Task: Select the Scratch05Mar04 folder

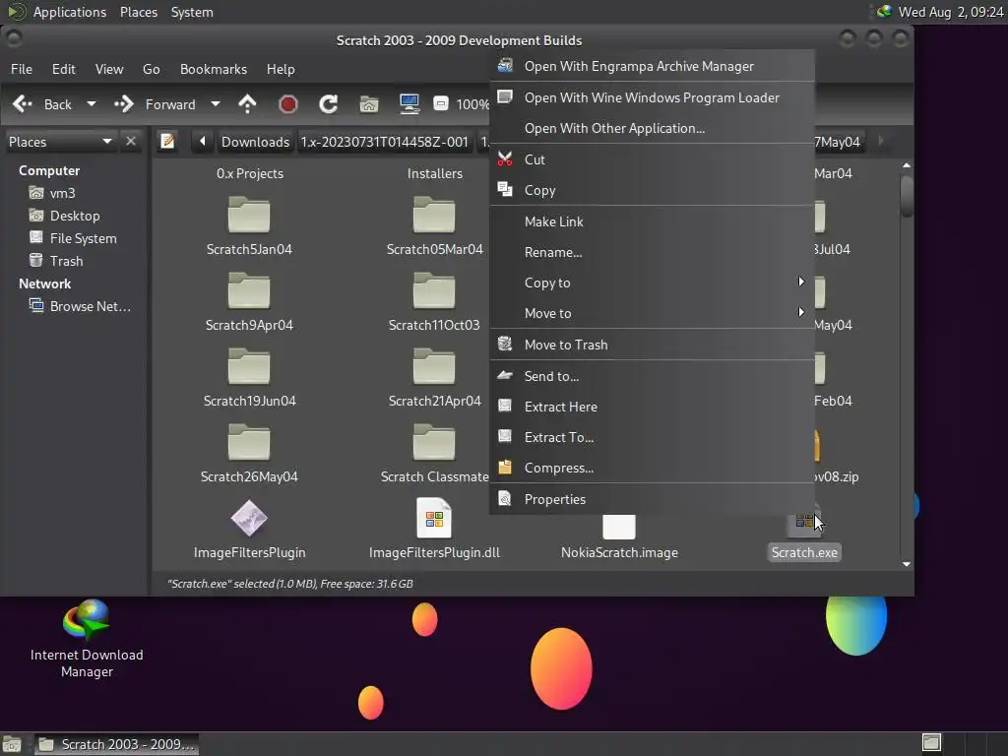Action: [x=434, y=226]
